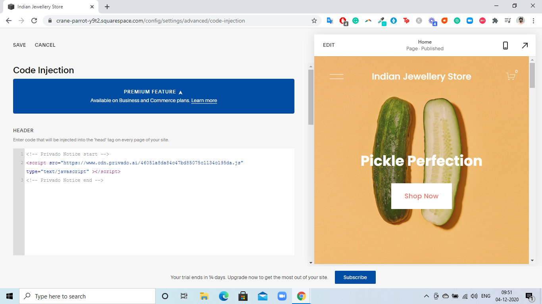Image resolution: width=542 pixels, height=304 pixels.
Task: Cancel the code injection edits
Action: pyautogui.click(x=45, y=45)
